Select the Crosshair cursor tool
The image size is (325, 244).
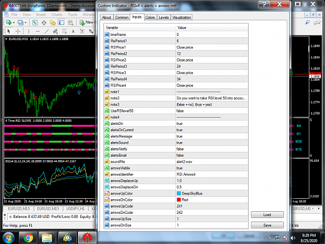[18, 31]
